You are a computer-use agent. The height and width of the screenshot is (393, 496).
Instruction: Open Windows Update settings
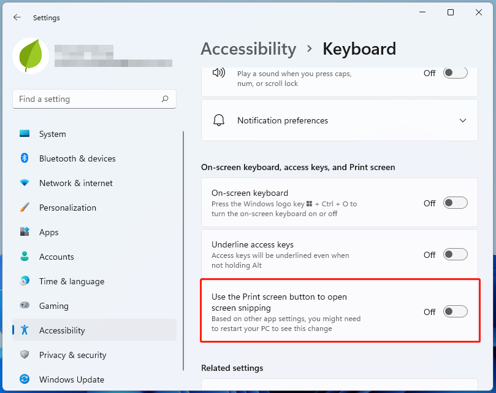pos(71,379)
